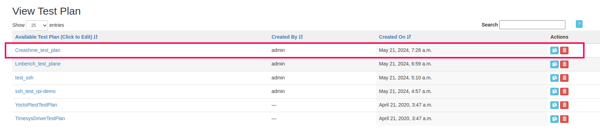Open the Show entries count dropdown

click(37, 25)
